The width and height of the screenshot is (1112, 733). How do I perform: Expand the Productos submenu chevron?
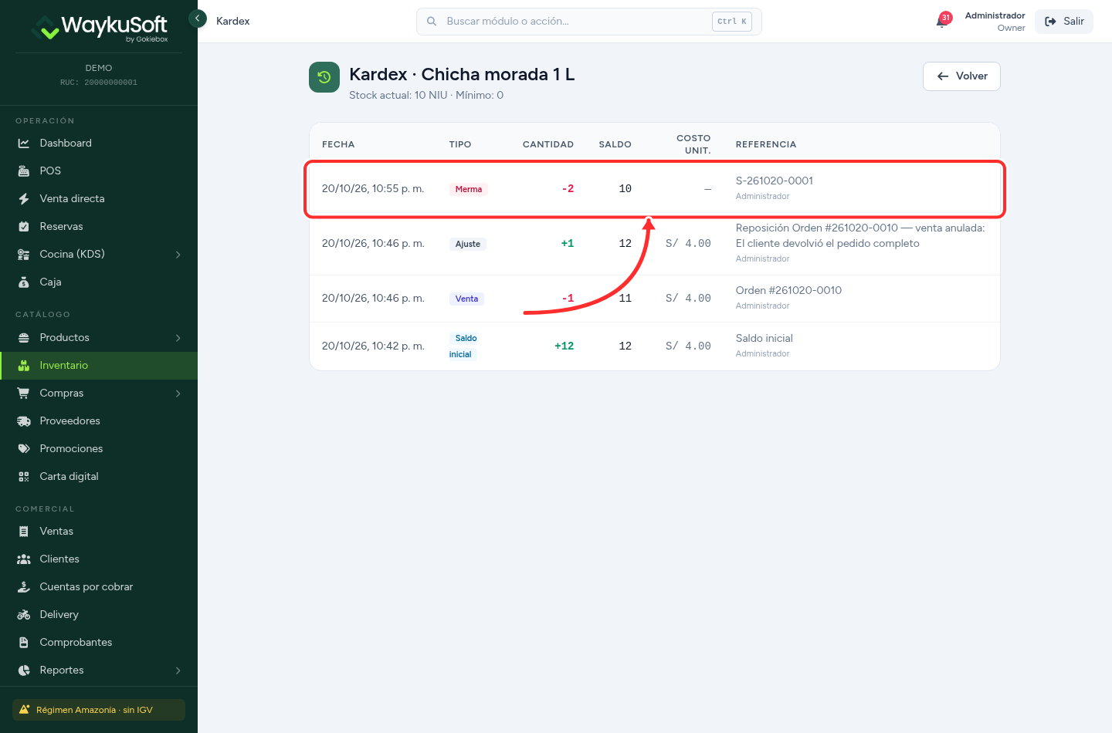point(178,338)
